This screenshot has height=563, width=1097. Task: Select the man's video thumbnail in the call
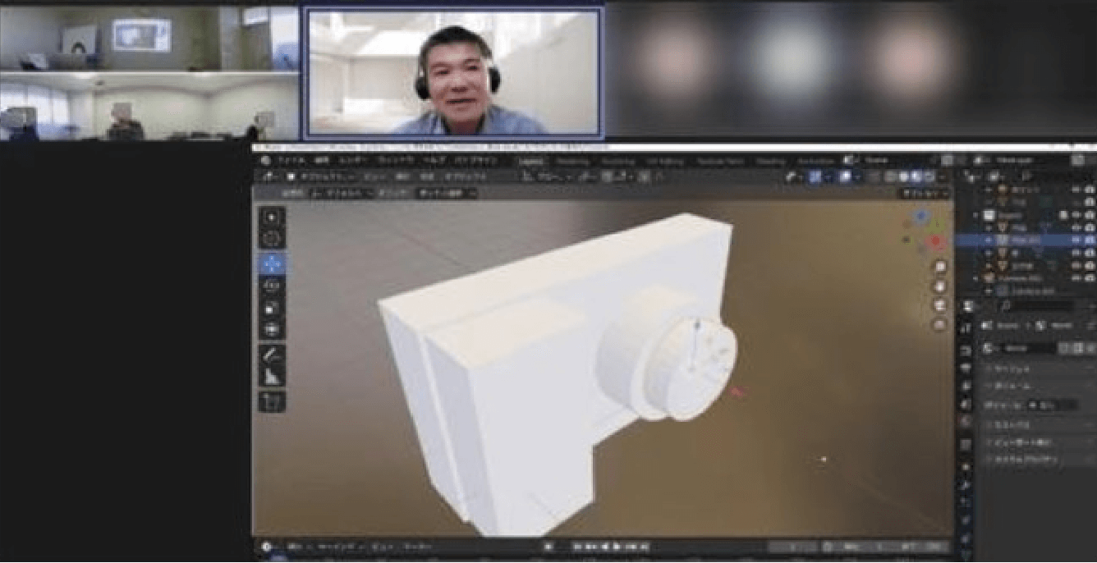(x=454, y=72)
